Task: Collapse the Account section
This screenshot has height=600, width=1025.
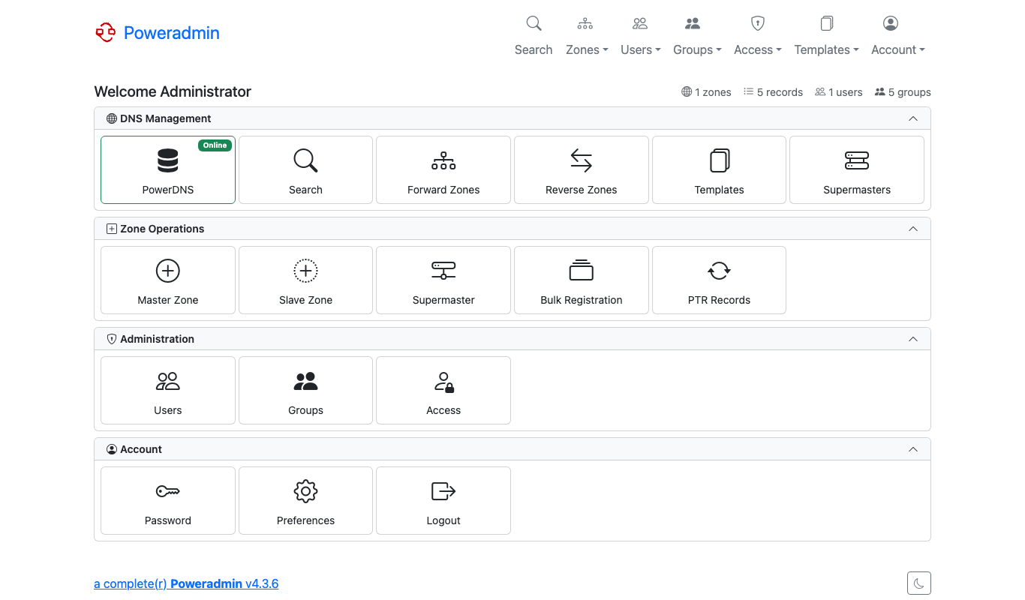Action: tap(913, 449)
